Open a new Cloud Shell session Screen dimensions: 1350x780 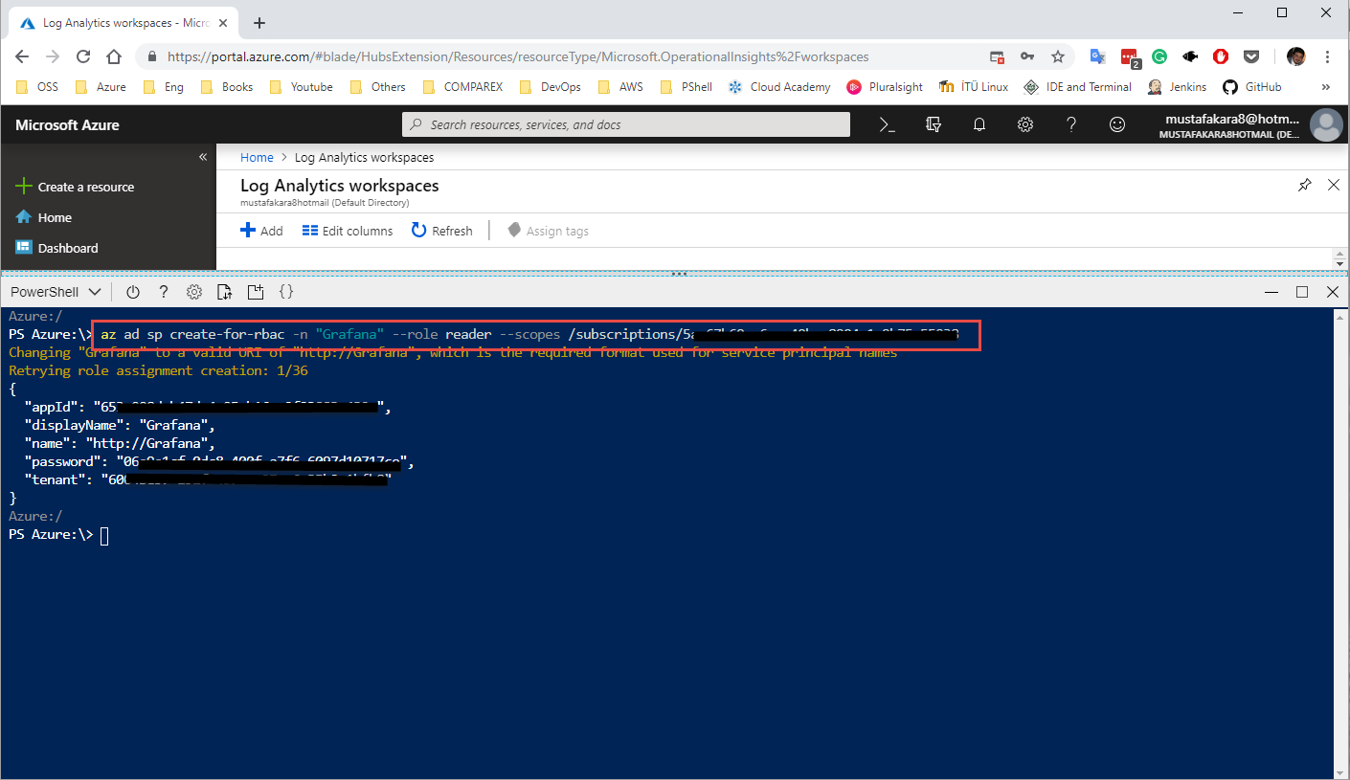256,292
